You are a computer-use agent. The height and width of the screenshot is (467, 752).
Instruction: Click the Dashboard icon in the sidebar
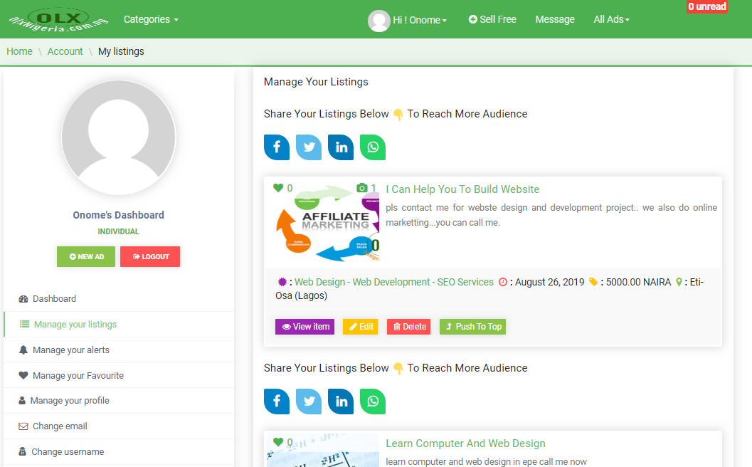tap(23, 298)
